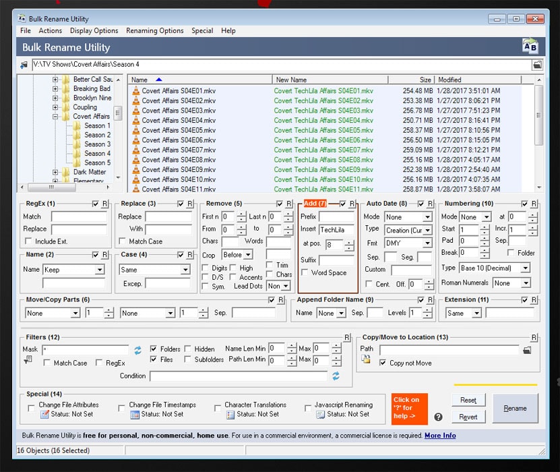Image resolution: width=560 pixels, height=472 pixels.
Task: Click the Javascript Renaming status icon
Action: tap(320, 414)
